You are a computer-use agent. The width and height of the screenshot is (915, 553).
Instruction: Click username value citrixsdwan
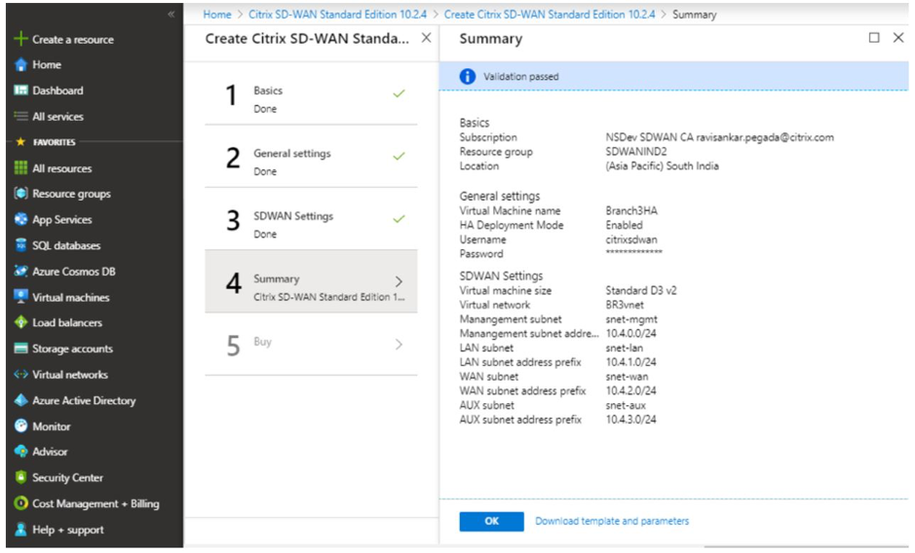[631, 240]
